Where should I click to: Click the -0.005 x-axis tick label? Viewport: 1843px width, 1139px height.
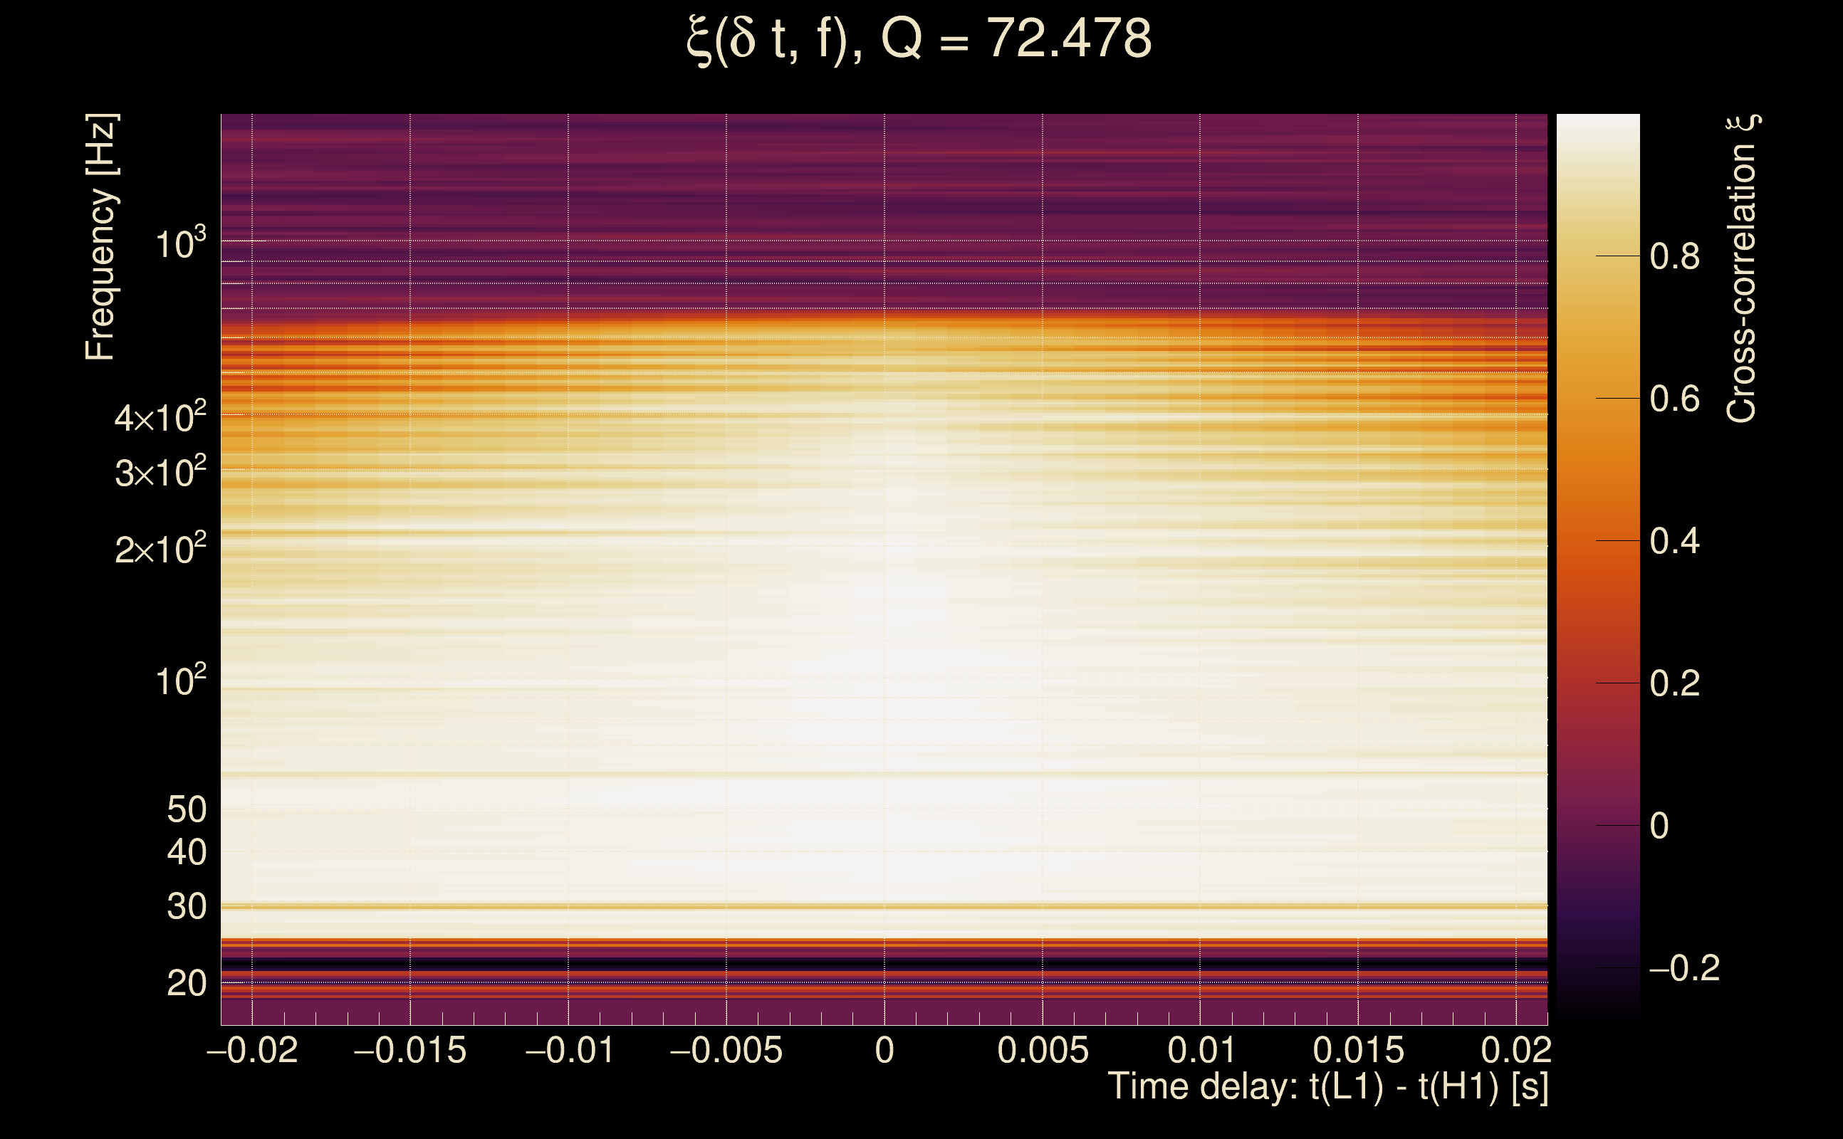coord(726,1050)
